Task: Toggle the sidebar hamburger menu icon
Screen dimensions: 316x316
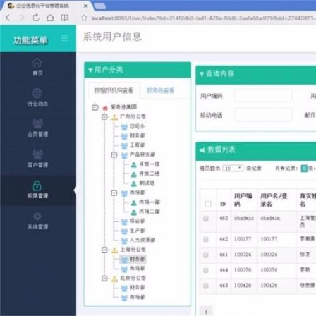Action: pyautogui.click(x=64, y=39)
